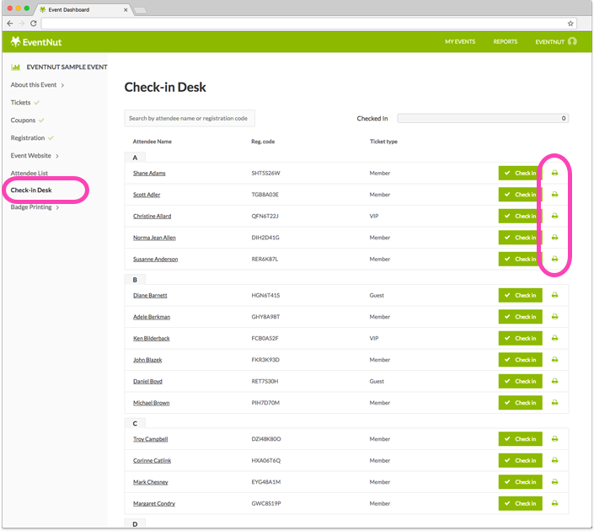594x531 pixels.
Task: Check in Diane Barnett
Action: [x=520, y=295]
